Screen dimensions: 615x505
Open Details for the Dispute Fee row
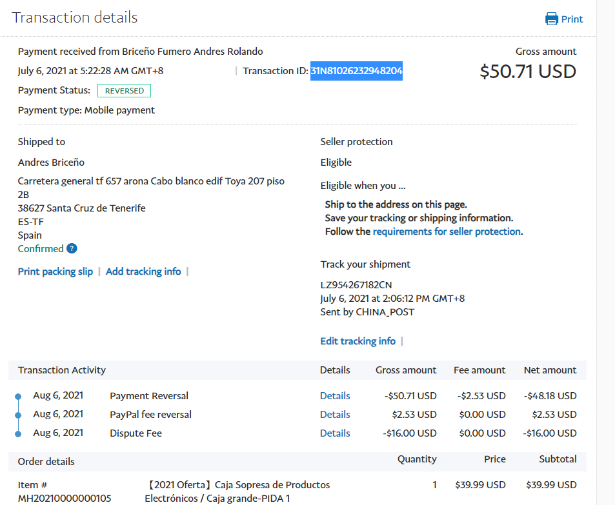(x=335, y=433)
